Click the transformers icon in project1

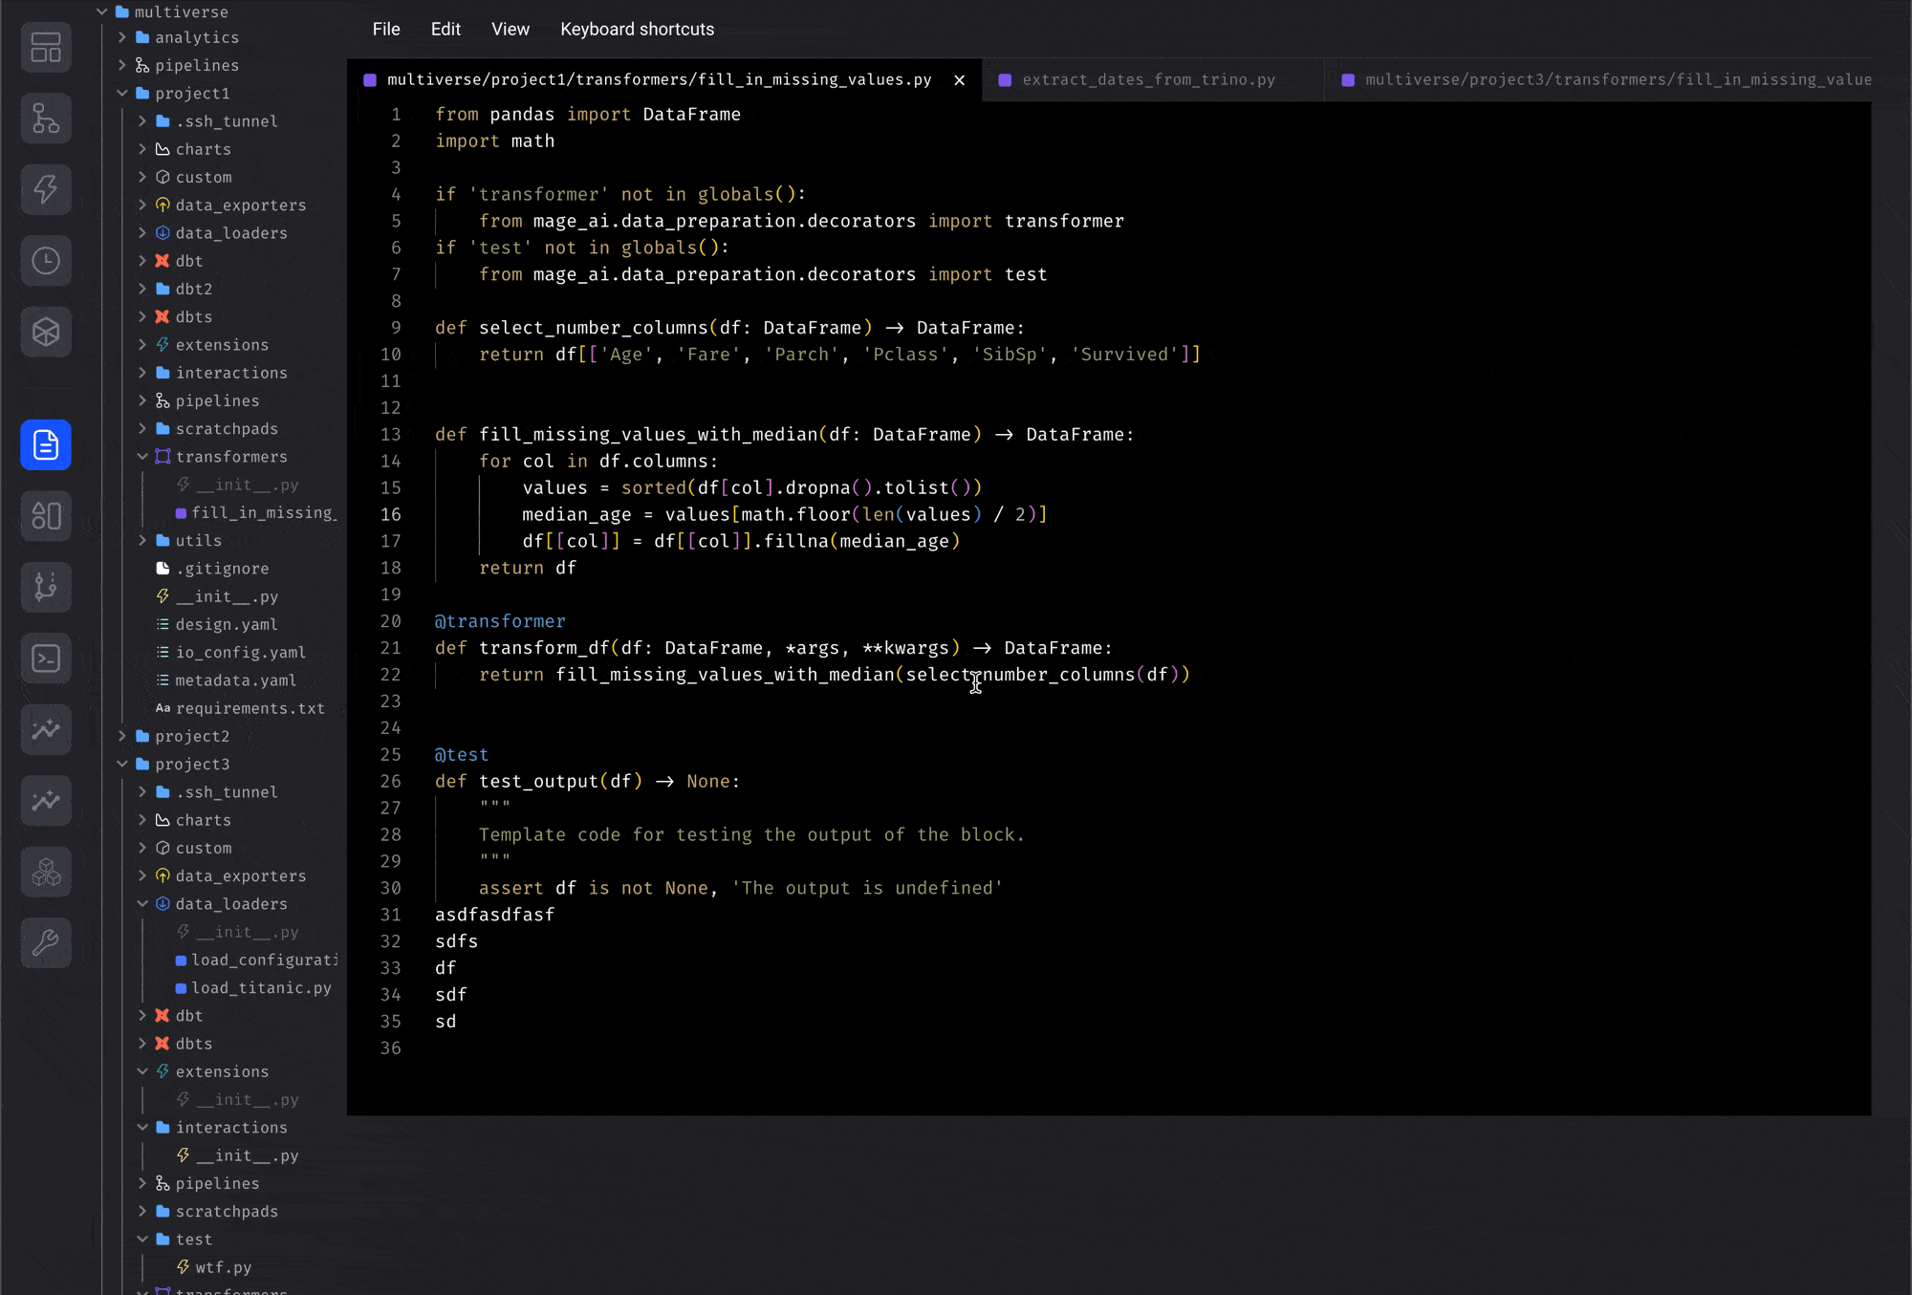(x=163, y=457)
